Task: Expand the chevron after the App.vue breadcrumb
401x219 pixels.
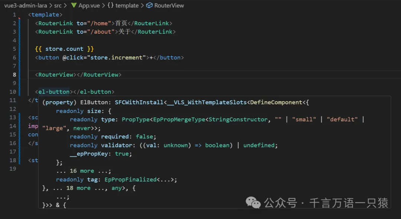Action: 104,6
